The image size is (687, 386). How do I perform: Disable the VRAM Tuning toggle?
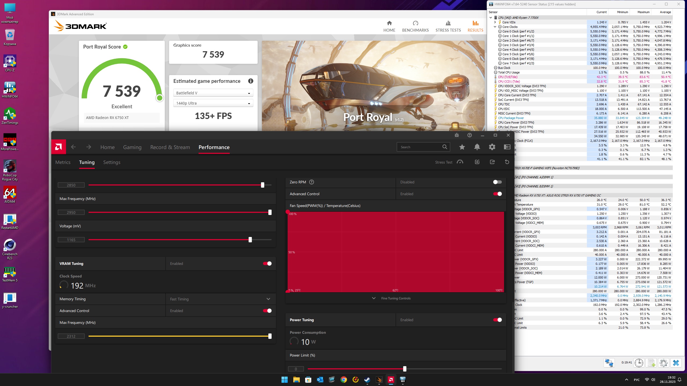[267, 263]
